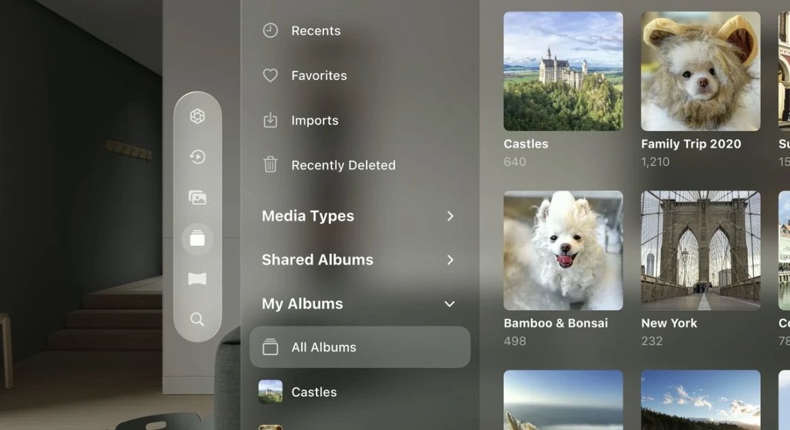Image resolution: width=790 pixels, height=430 pixels.
Task: Open the Search magnifier tab
Action: click(x=197, y=319)
